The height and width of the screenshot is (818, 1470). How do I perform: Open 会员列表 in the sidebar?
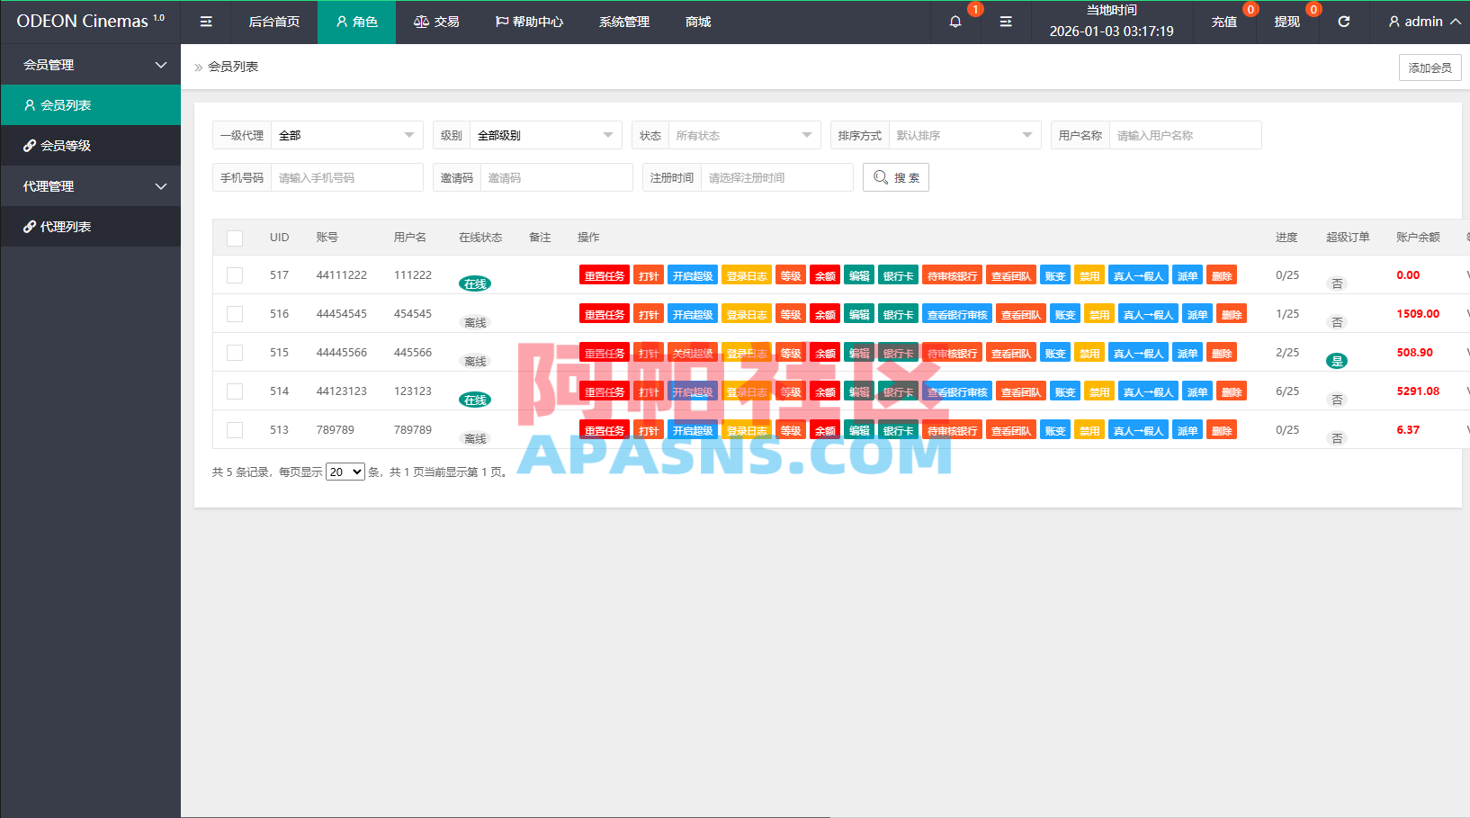pos(90,104)
